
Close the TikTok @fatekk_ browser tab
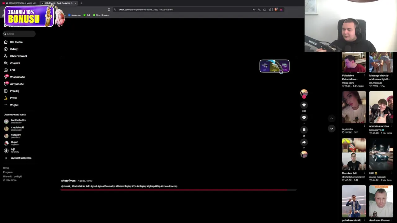[75, 3]
